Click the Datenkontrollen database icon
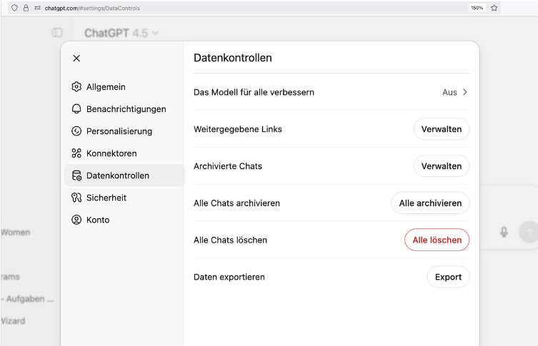The width and height of the screenshot is (538, 346). (x=76, y=175)
